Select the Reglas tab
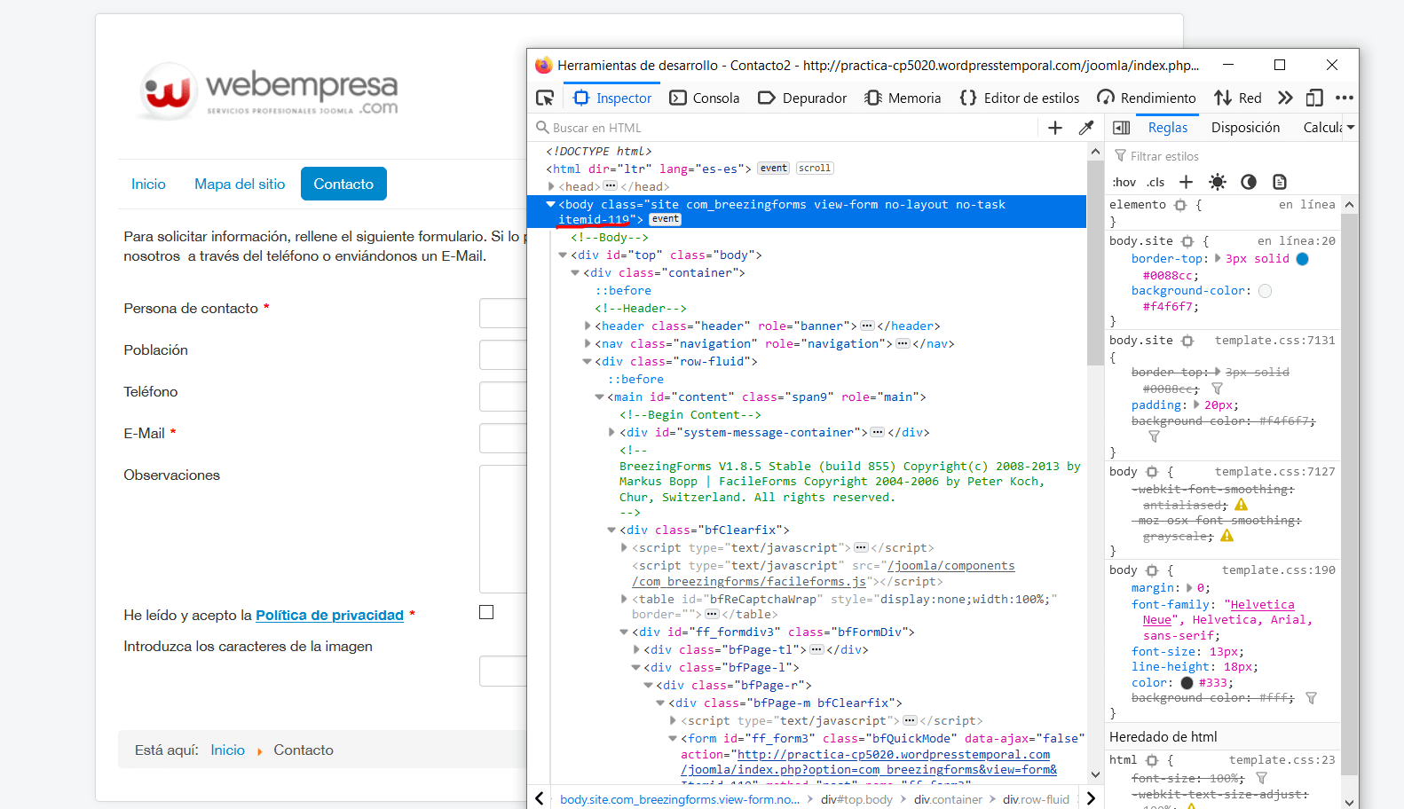The image size is (1404, 809). (x=1168, y=128)
